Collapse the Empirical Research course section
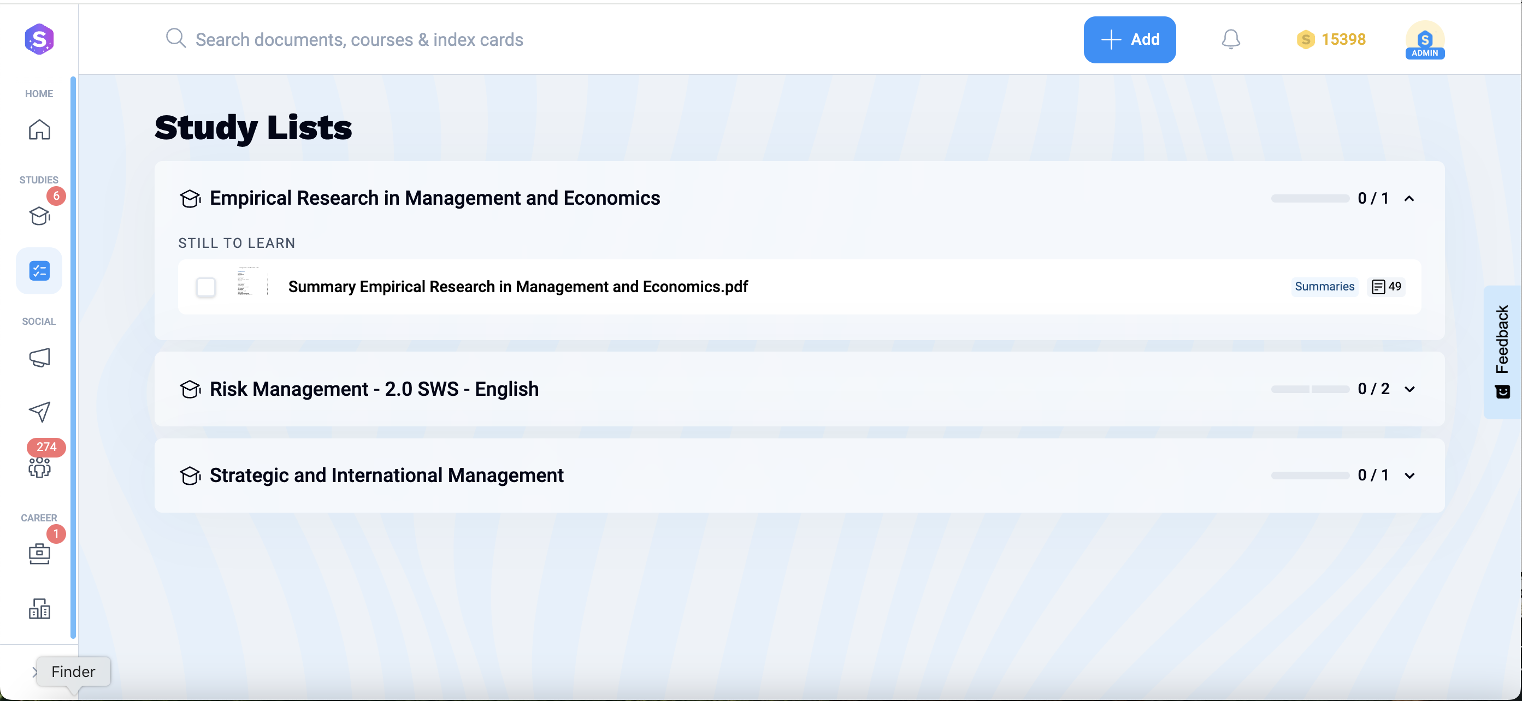 [1411, 198]
